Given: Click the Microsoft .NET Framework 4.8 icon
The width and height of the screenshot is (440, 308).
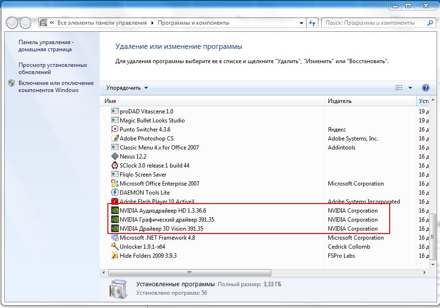Looking at the screenshot, I should coord(115,238).
